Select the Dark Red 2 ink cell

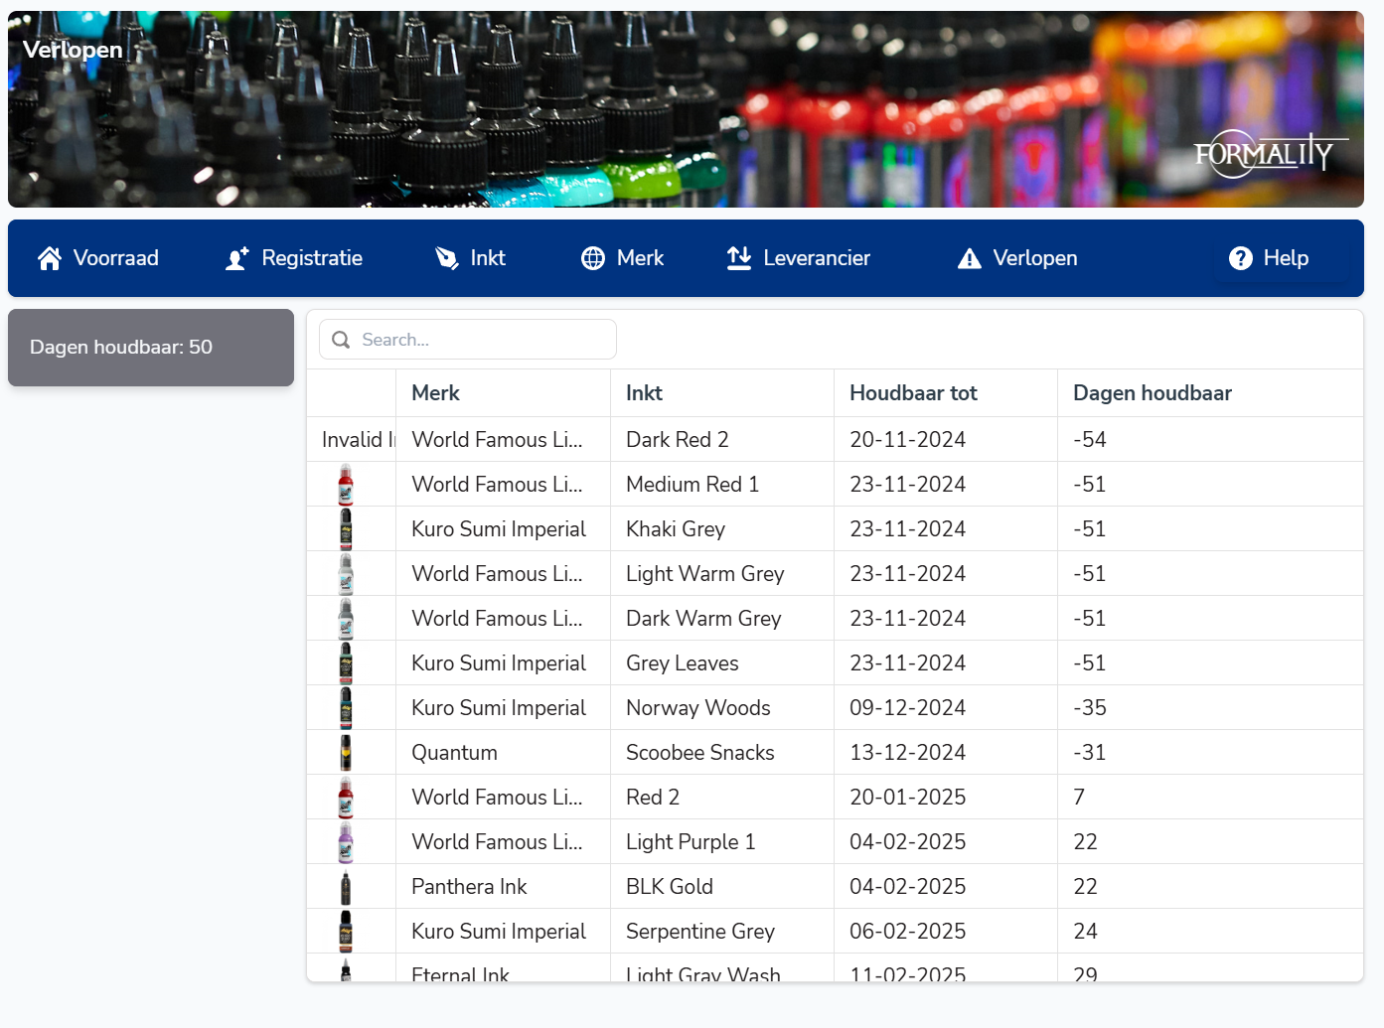coord(722,440)
